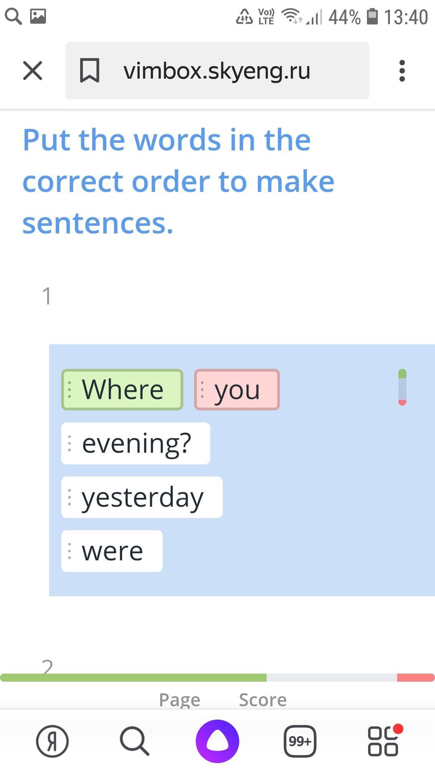The width and height of the screenshot is (435, 774).
Task: Tap the 'yesterday' word tile
Action: click(142, 497)
